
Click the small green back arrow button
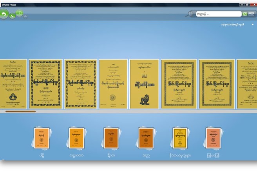[x=12, y=16]
